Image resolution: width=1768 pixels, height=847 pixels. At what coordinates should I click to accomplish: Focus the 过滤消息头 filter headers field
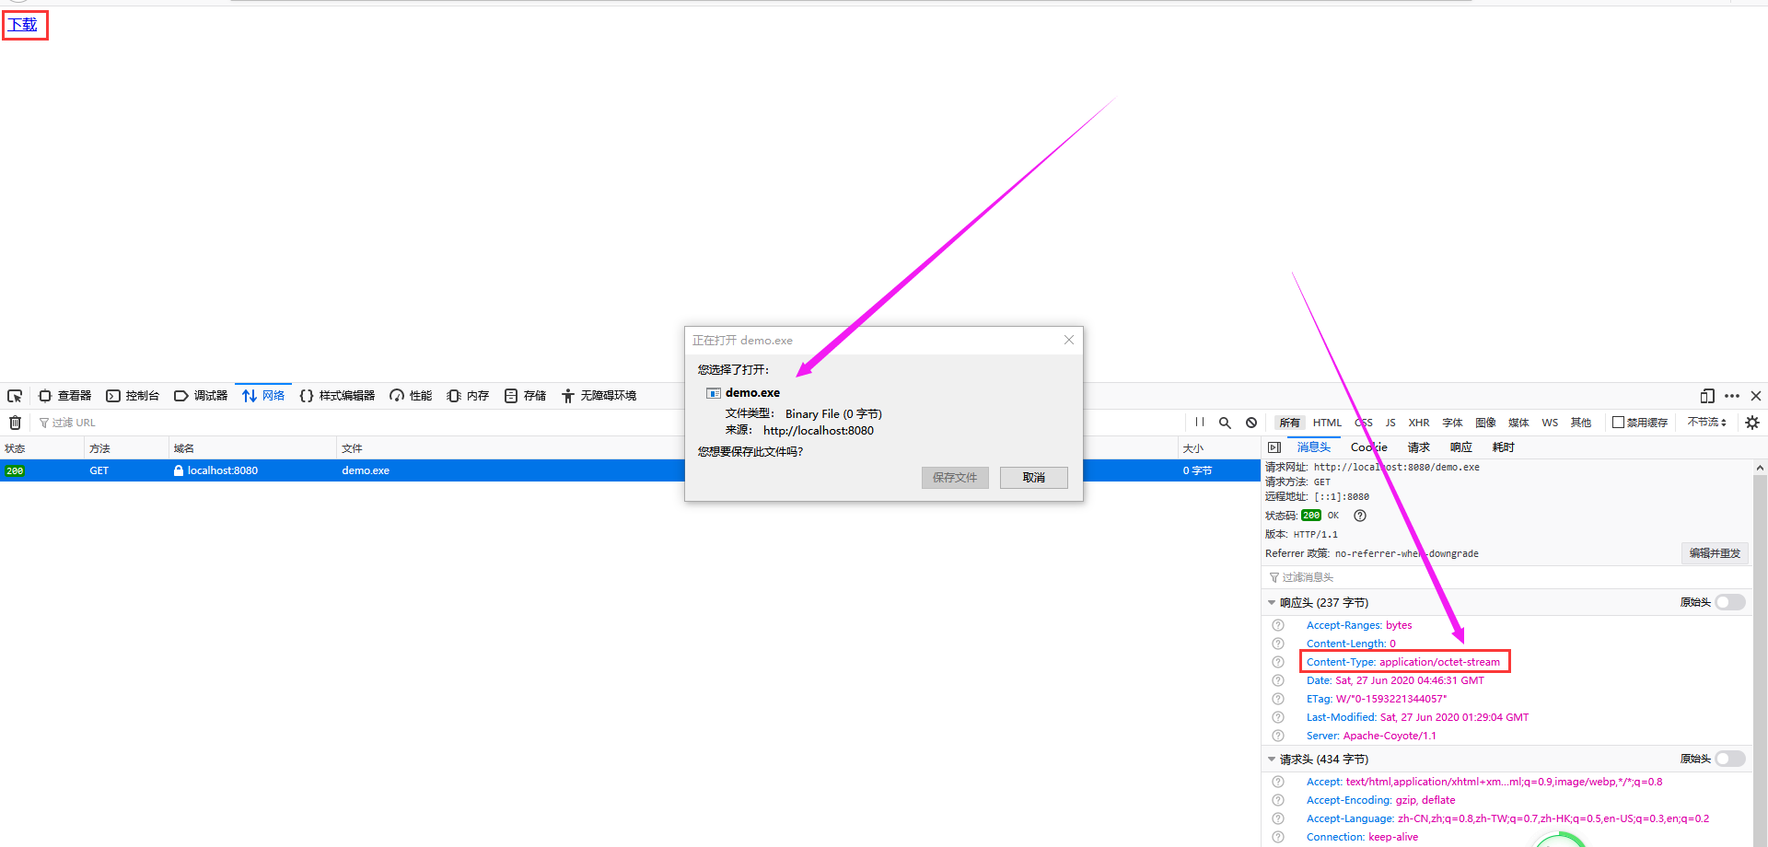1507,577
